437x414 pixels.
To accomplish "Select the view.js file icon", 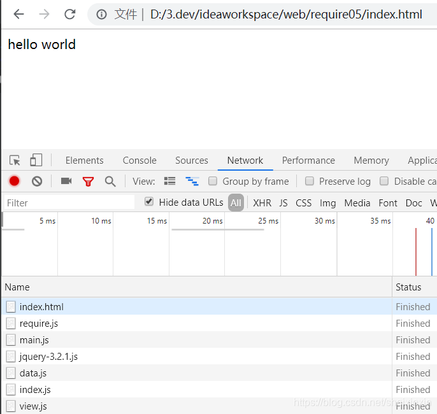I will pos(11,406).
